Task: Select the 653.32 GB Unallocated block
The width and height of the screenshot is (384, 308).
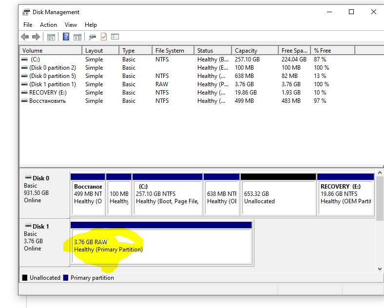Action: point(278,194)
